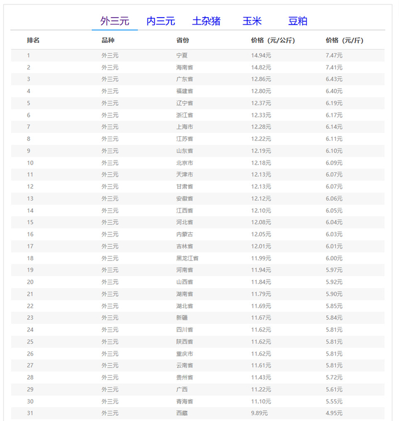Select the 7.41元 per-jin price
This screenshot has height=421, width=399.
[334, 67]
